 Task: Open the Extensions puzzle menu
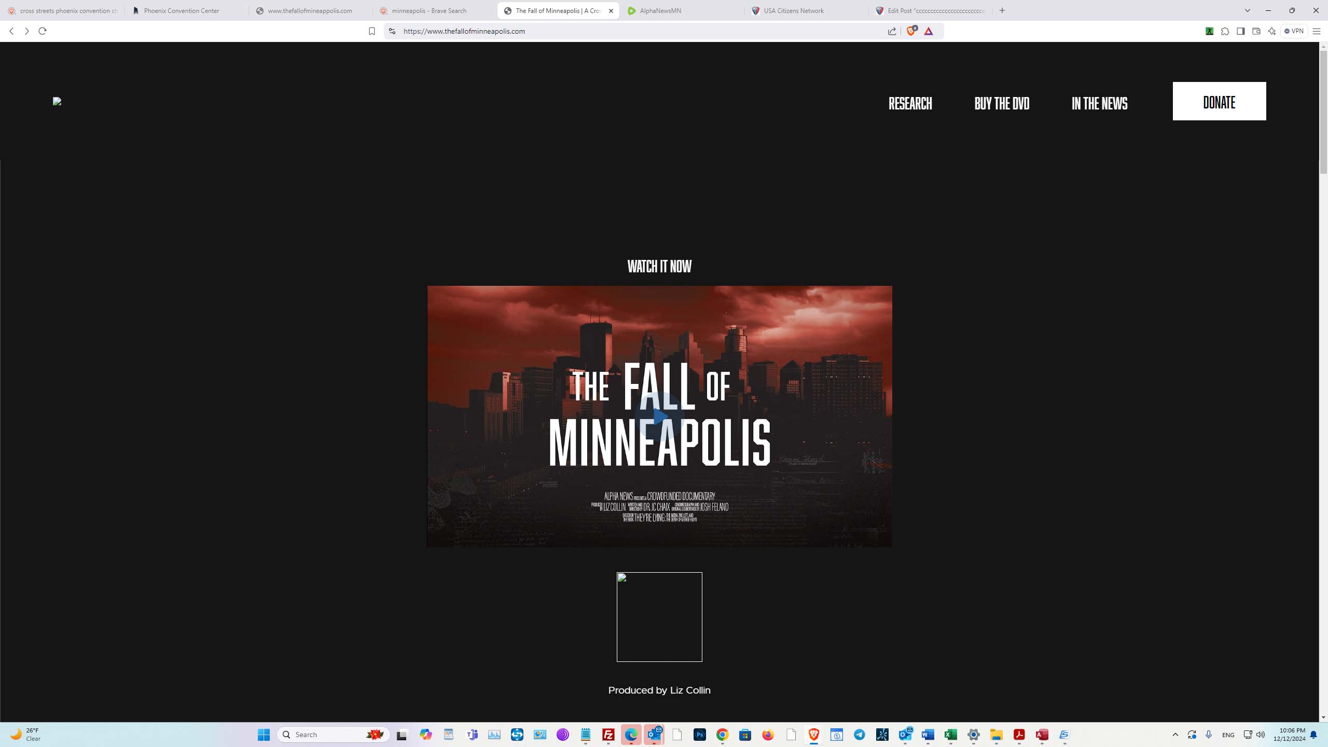coord(1225,31)
